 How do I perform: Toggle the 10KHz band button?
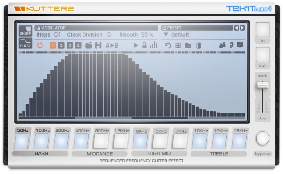coord(200,141)
